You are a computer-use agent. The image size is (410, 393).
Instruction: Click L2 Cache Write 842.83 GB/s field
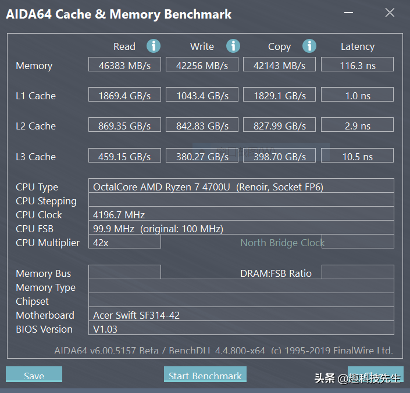(x=202, y=125)
